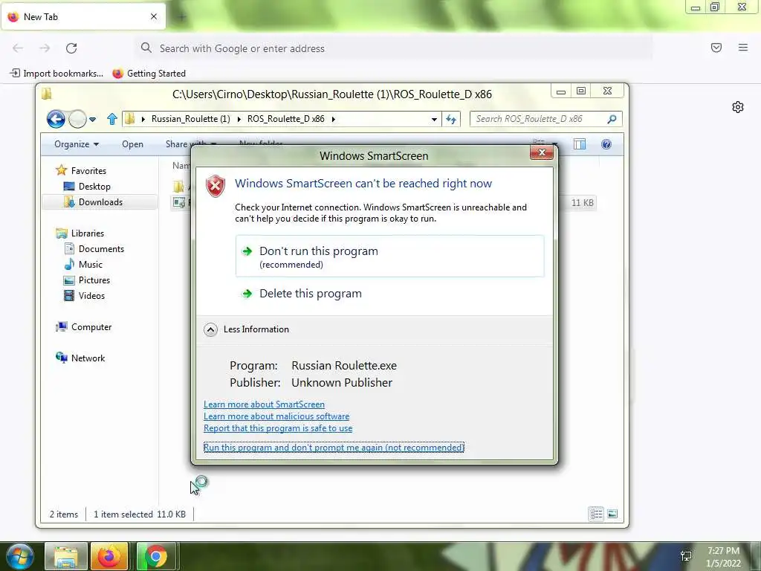Open Learn more about SmartScreen link

click(264, 404)
